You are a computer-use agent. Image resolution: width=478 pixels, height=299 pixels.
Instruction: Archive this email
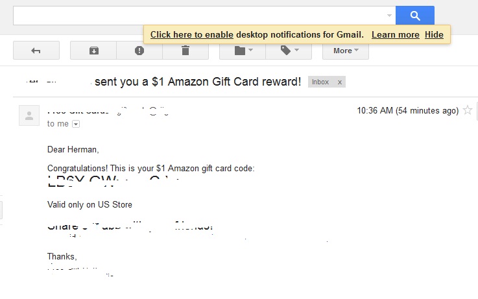pyautogui.click(x=93, y=51)
